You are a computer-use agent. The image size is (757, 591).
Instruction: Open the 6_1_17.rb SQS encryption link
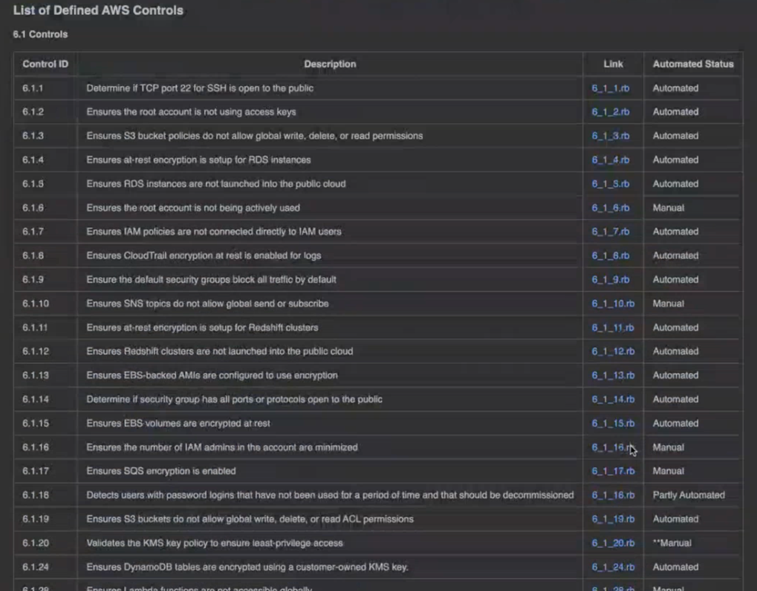pyautogui.click(x=613, y=471)
